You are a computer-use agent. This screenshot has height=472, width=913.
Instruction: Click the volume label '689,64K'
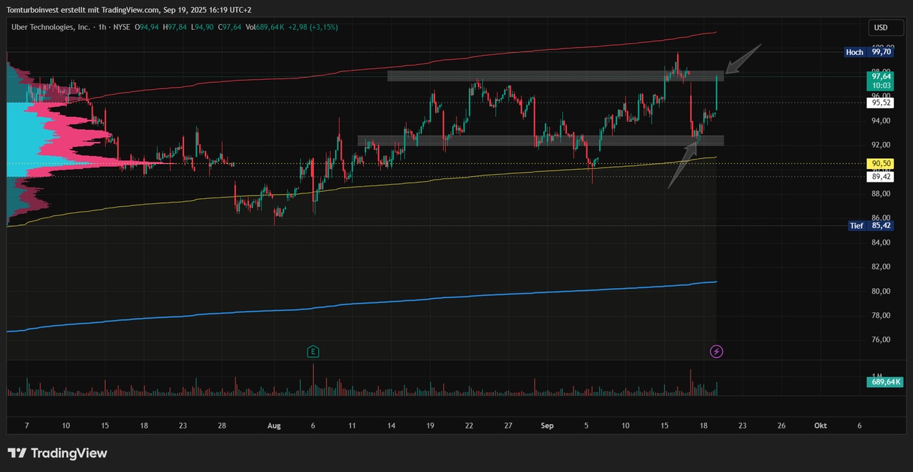(x=886, y=382)
